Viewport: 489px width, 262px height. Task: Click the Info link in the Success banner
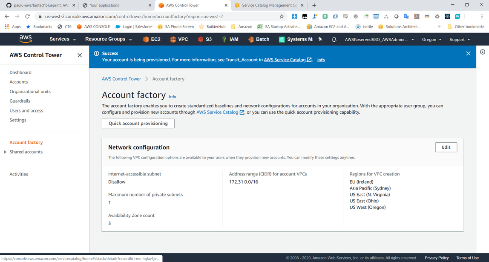click(x=321, y=60)
